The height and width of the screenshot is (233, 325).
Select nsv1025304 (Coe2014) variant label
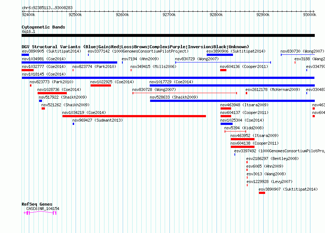[242, 120]
